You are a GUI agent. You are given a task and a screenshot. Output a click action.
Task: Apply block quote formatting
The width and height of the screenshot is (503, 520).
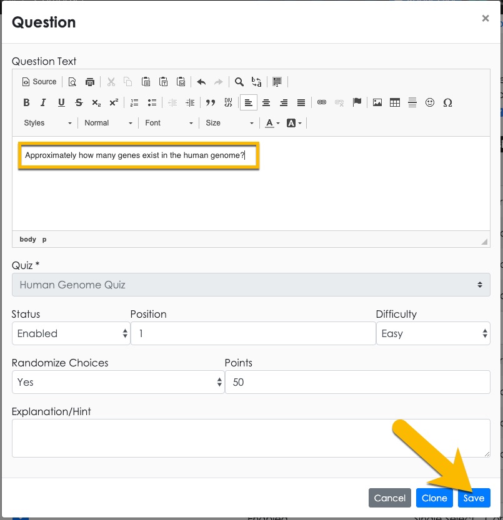click(x=211, y=102)
